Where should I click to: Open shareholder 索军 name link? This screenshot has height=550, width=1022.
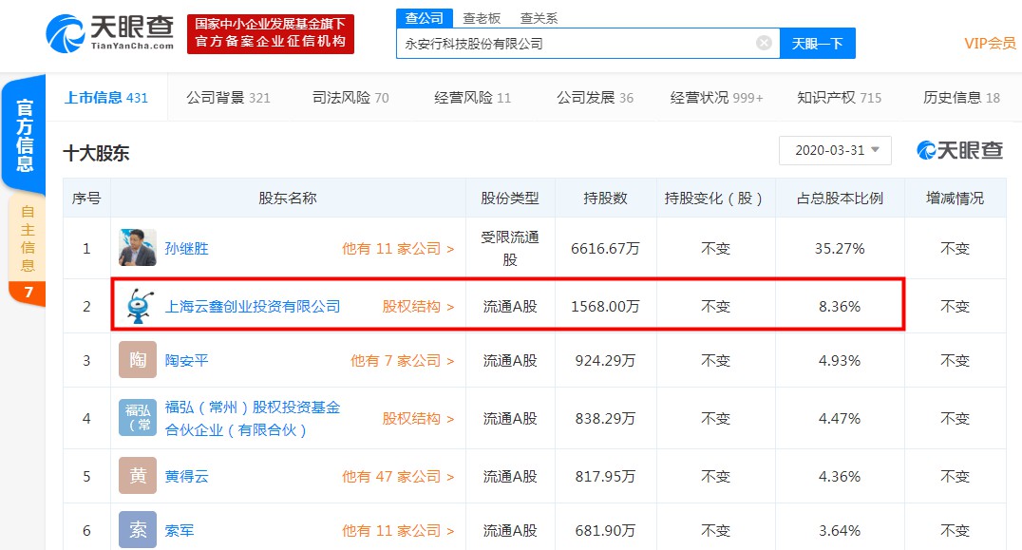click(x=180, y=530)
